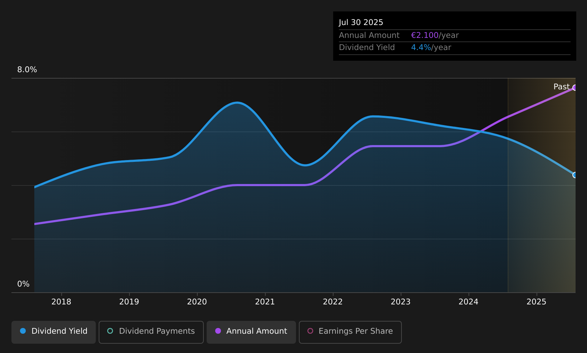Click the 2020 x-axis label
This screenshot has width=587, height=353.
(197, 302)
